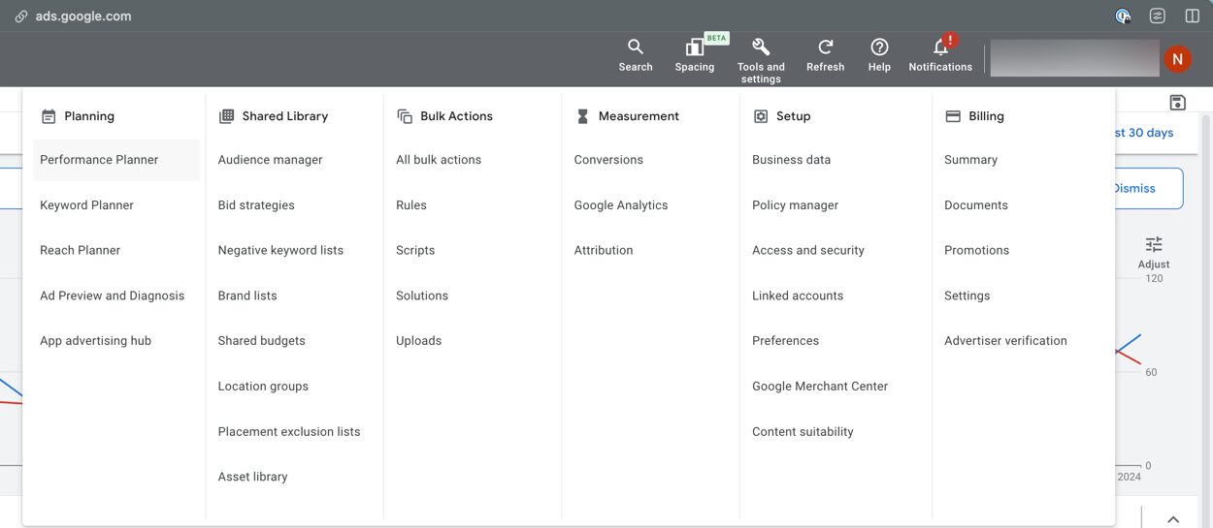The width and height of the screenshot is (1213, 528).
Task: Click the Shared Library heading
Action: click(285, 116)
